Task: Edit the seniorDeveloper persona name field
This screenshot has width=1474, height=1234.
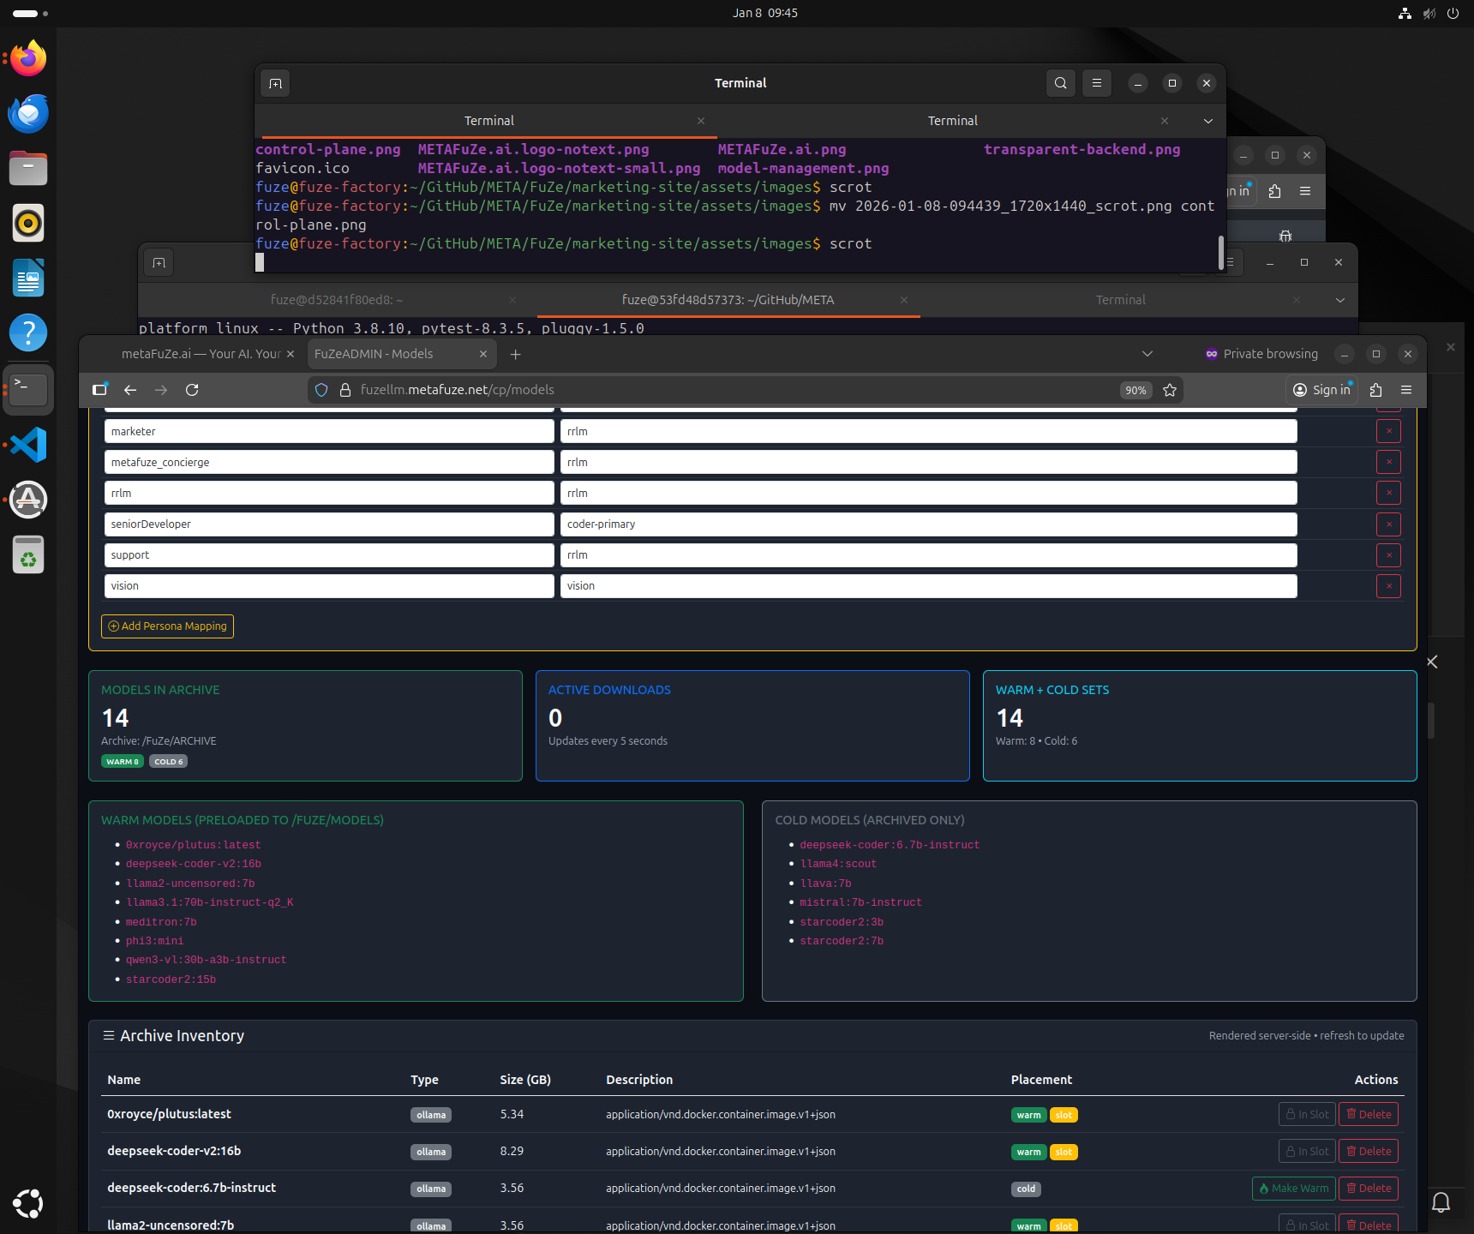Action: 329,524
